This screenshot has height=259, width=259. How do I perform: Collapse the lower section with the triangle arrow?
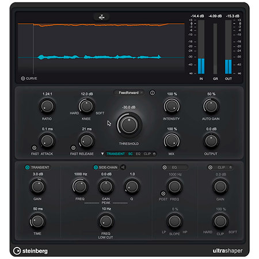[102, 154]
